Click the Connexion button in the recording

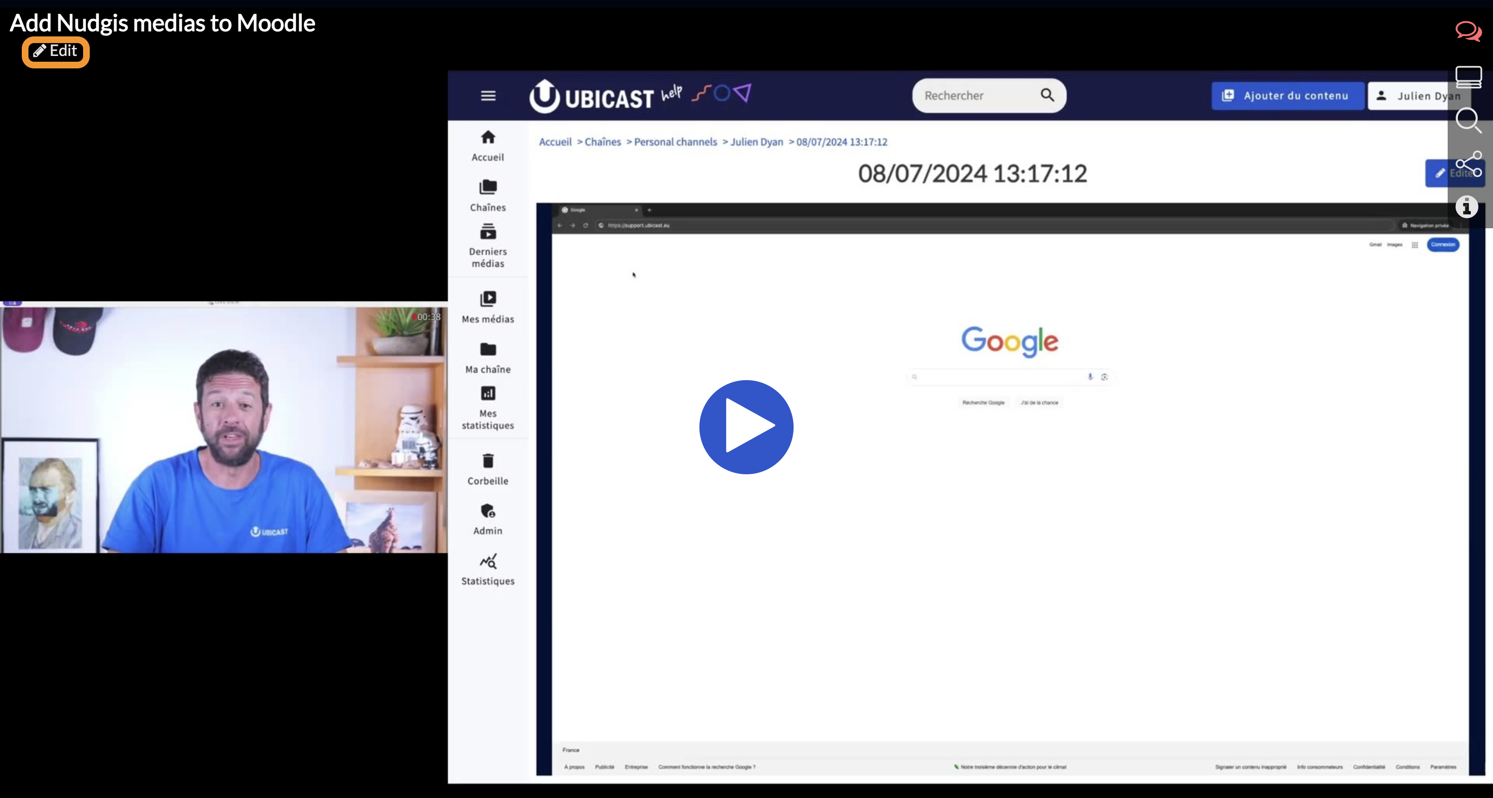[1443, 244]
